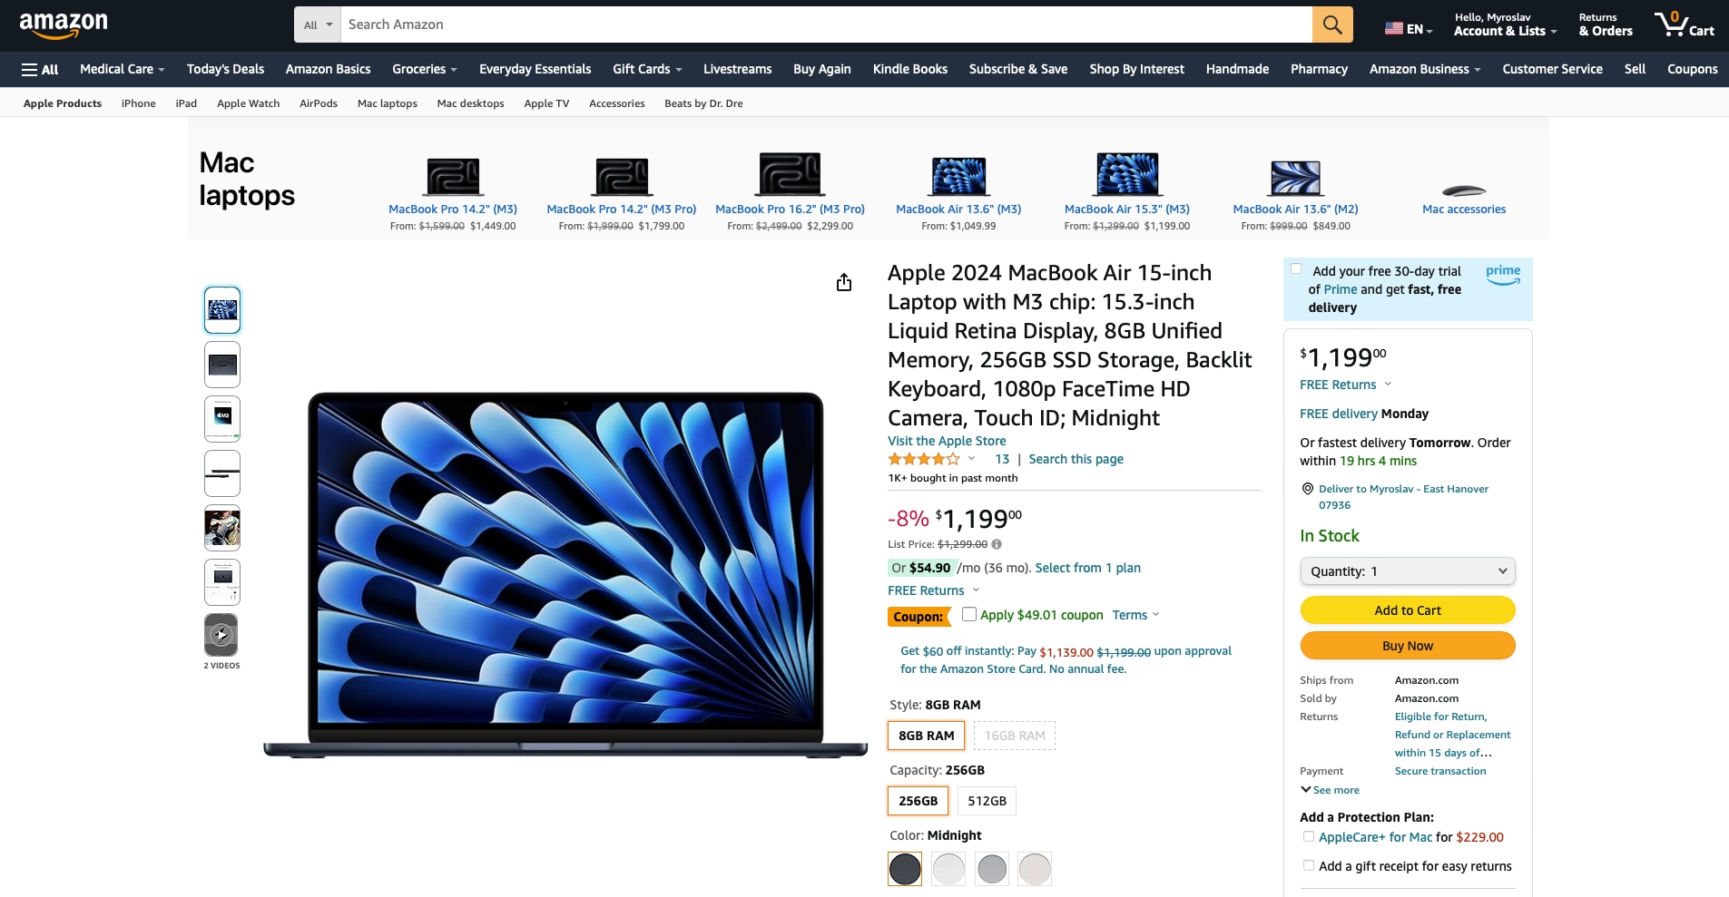Viewport: 1729px width, 897px height.
Task: Play the product video thumbnail
Action: tap(221, 635)
